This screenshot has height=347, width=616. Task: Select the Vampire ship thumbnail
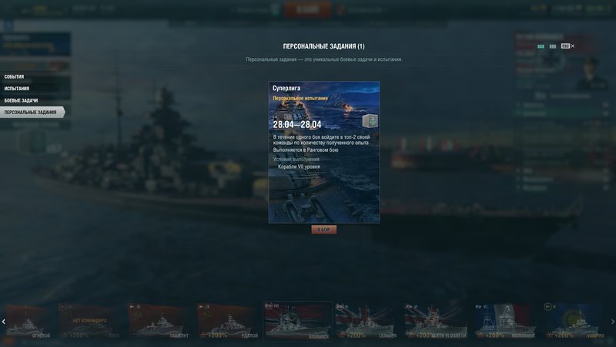pyautogui.click(x=574, y=321)
